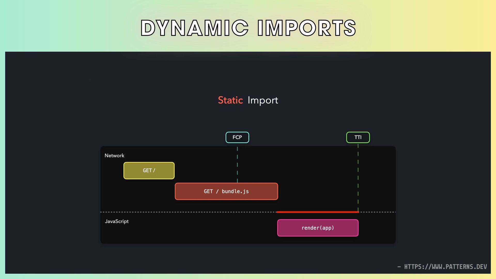Click the red word Static
Image resolution: width=496 pixels, height=279 pixels.
tap(230, 100)
